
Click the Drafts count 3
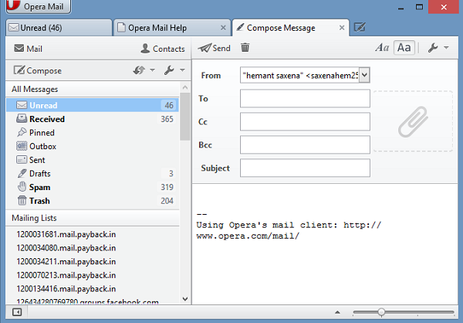171,173
